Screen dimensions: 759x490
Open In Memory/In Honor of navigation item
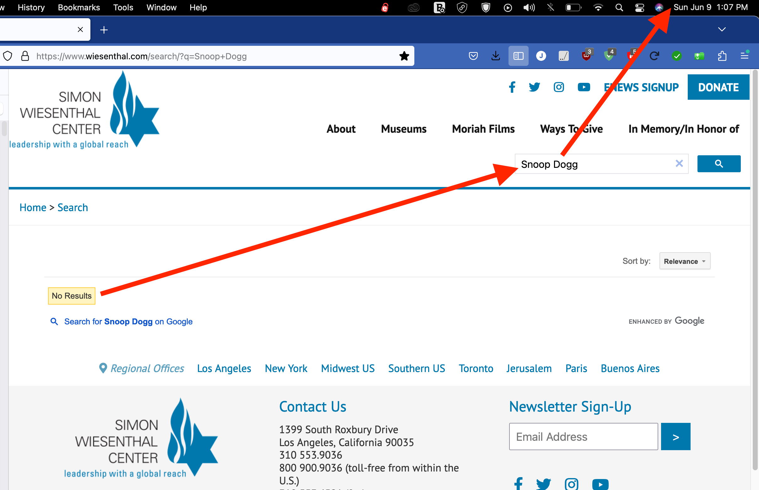(683, 129)
